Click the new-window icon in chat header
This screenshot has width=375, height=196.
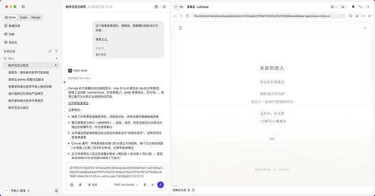pyautogui.click(x=156, y=7)
